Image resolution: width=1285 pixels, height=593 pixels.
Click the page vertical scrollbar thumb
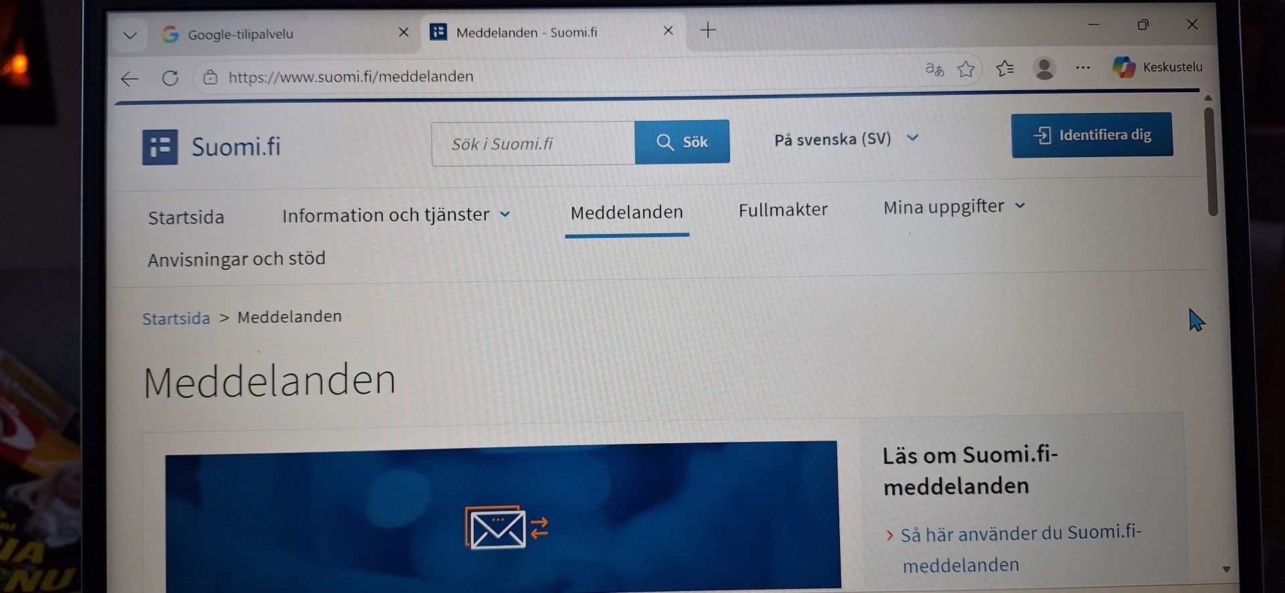pos(1211,160)
